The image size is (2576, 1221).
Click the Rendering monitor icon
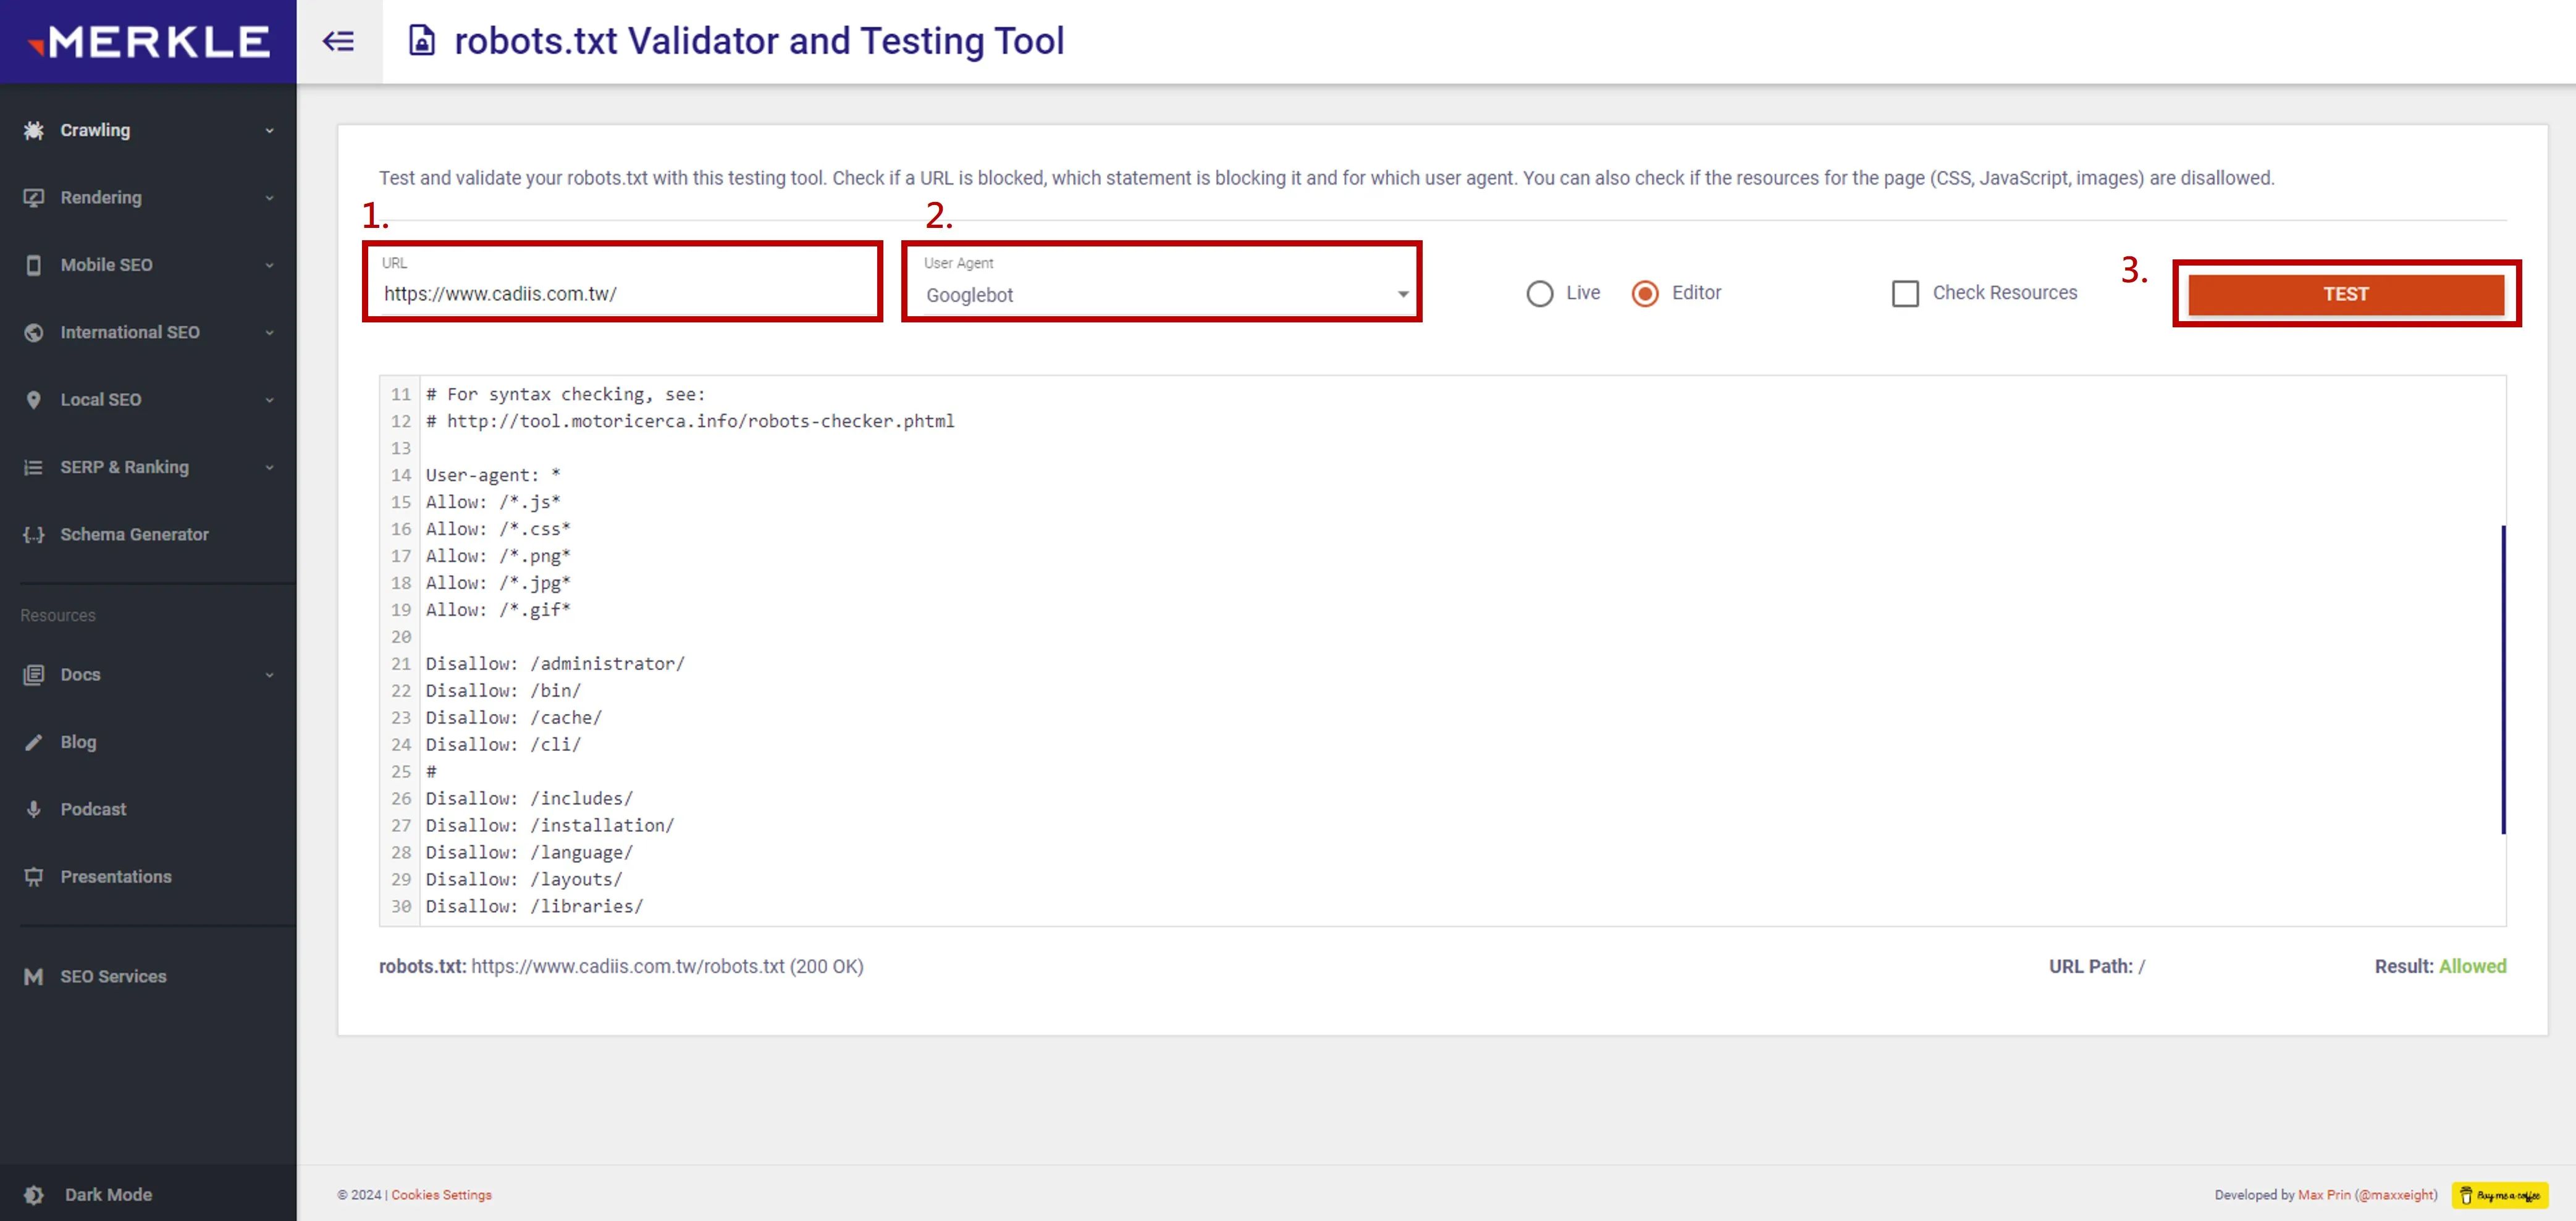34,197
